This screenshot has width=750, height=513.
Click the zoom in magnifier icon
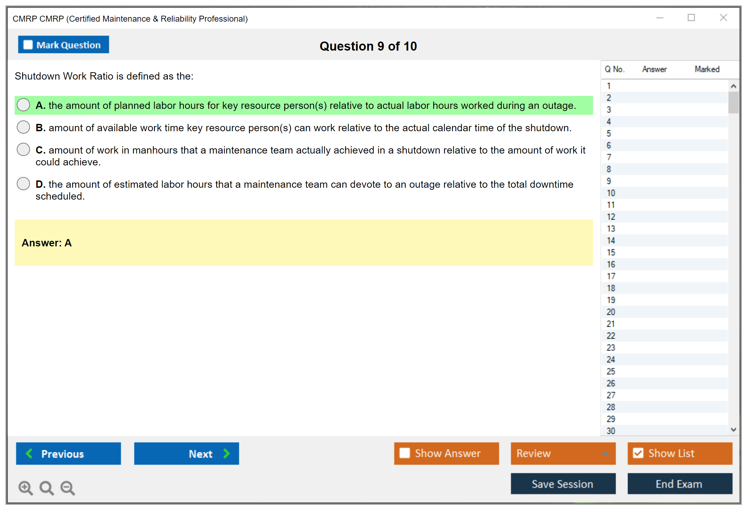click(x=25, y=488)
